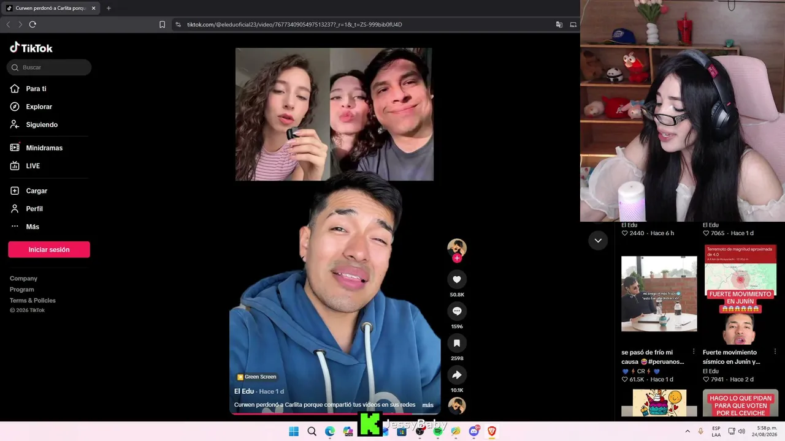The height and width of the screenshot is (441, 785).
Task: Click the Buscar search field
Action: [x=49, y=67]
